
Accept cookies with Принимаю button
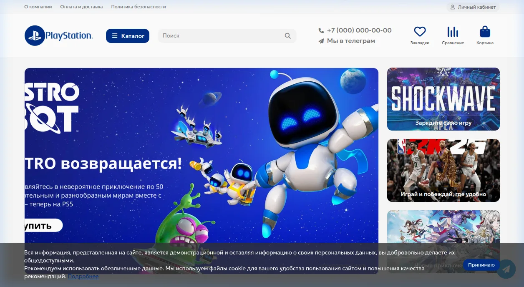(481, 265)
